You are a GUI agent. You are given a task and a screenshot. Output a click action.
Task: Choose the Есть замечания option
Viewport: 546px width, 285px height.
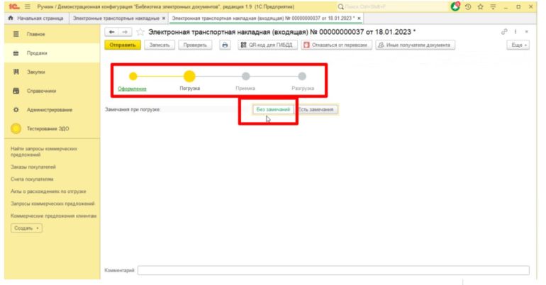pyautogui.click(x=316, y=109)
